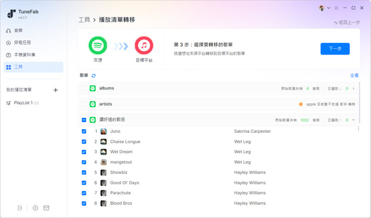Click the Spotify icon next to albums
This screenshot has height=218, width=371.
click(x=93, y=88)
